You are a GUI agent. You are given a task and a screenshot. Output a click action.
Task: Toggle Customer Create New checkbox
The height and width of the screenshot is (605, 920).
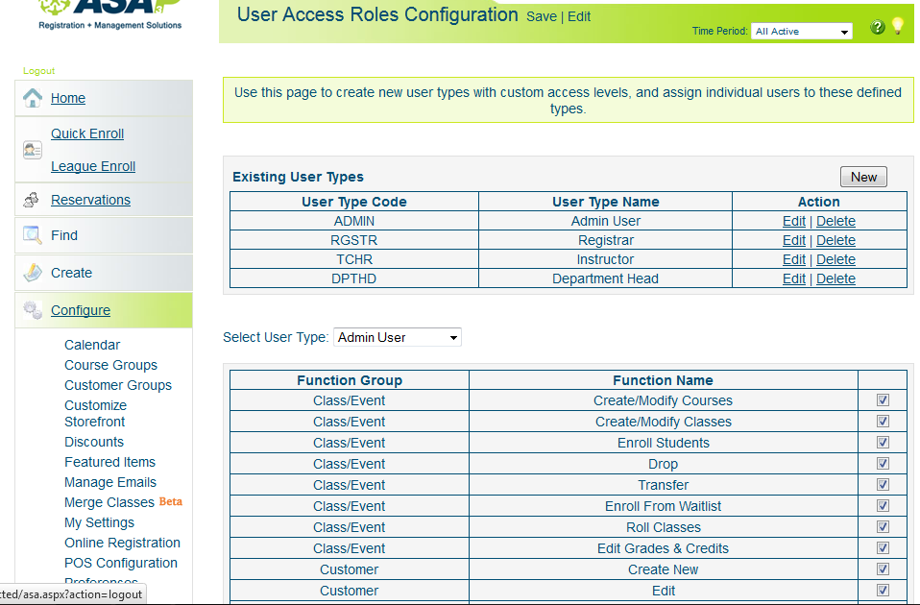point(883,569)
